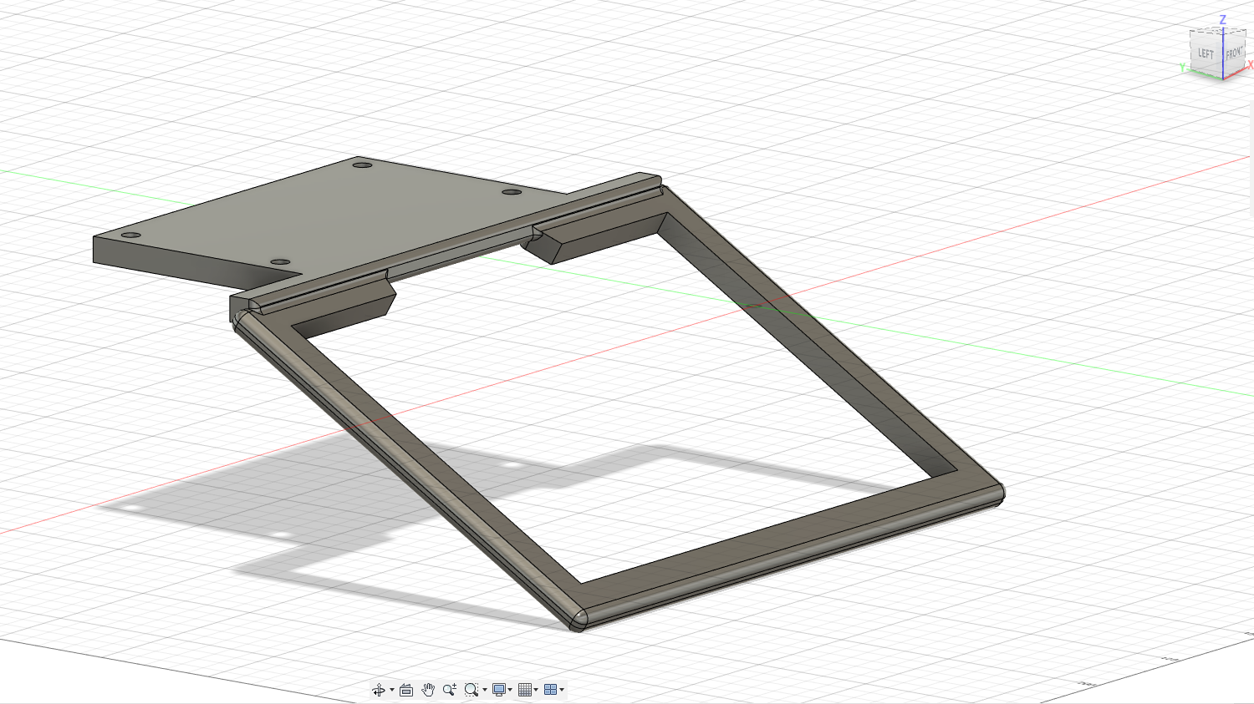Switch to LEFT view on ViewCube

click(1206, 54)
